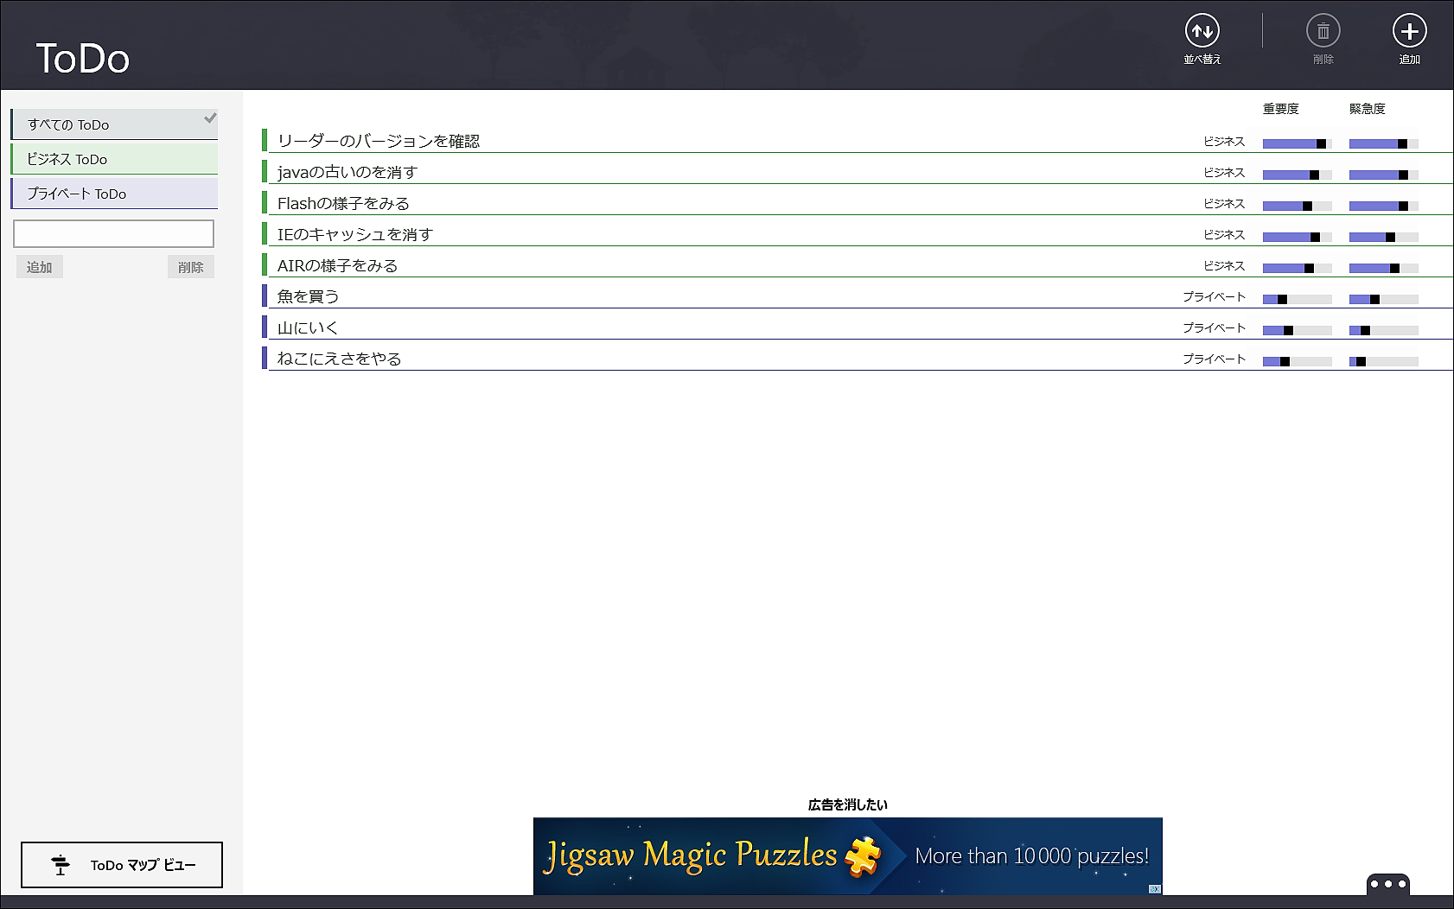The width and height of the screenshot is (1454, 909).
Task: Click the 広告を消したい link
Action: 849,804
